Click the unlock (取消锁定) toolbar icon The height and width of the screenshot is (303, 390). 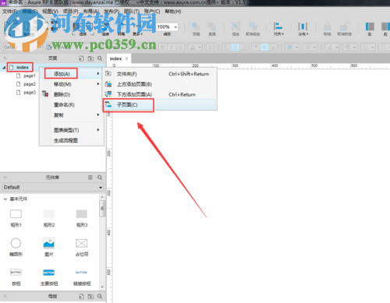pos(344,29)
